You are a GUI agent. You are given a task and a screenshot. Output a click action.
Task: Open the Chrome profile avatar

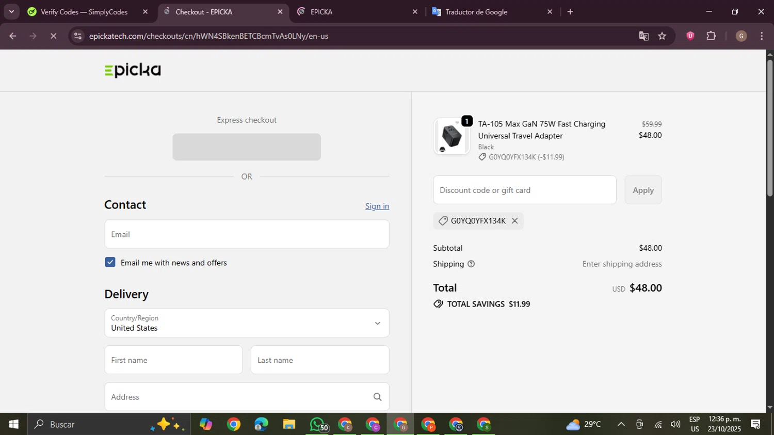click(x=741, y=36)
